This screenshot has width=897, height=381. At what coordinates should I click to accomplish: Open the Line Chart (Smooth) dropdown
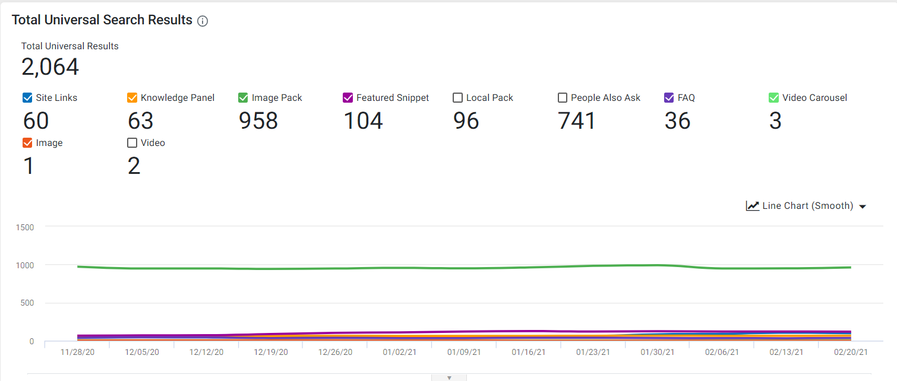[806, 206]
